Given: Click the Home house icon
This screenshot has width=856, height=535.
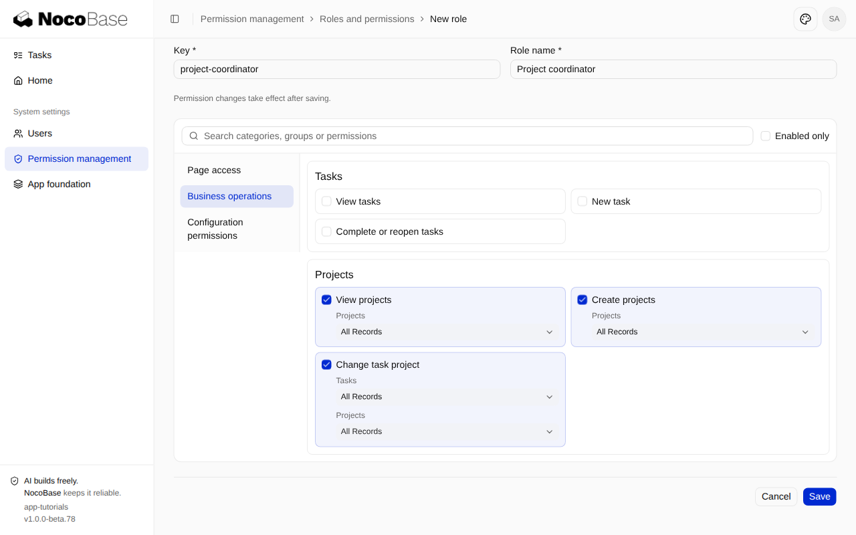Looking at the screenshot, I should point(18,80).
